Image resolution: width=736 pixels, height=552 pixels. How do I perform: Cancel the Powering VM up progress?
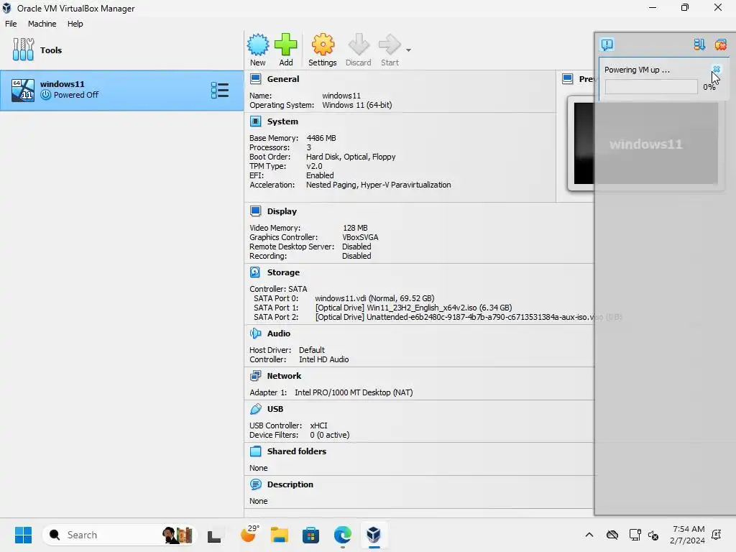717,70
